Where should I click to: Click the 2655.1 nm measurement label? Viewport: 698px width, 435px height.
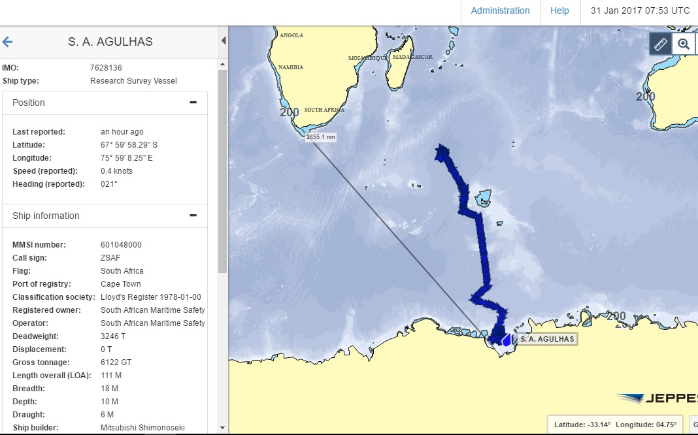point(320,137)
